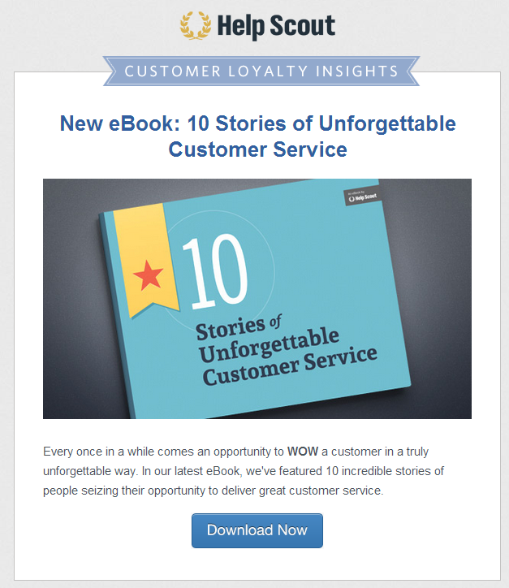Click "Customer Service" on the headline's second line

257,149
